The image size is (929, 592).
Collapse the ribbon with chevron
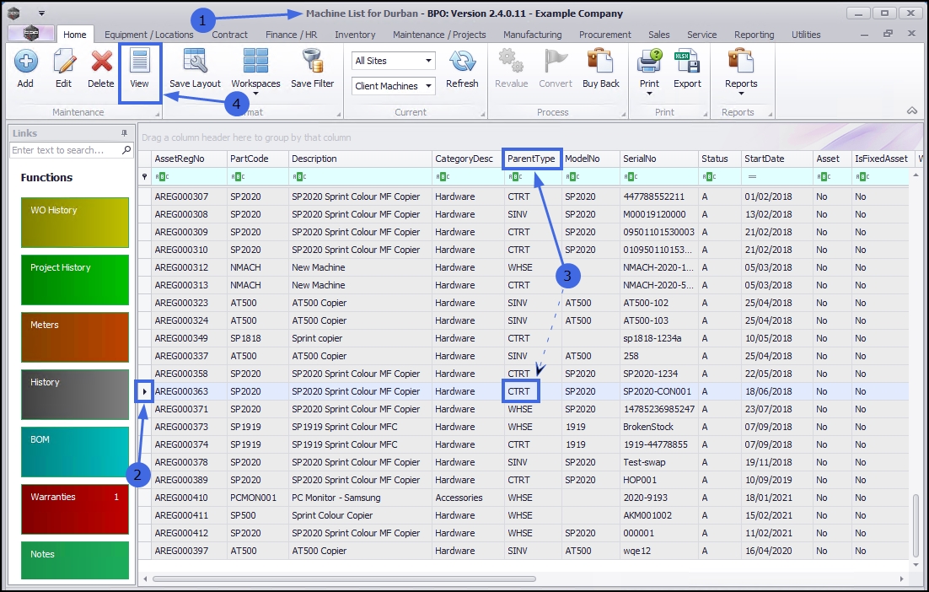click(x=911, y=111)
